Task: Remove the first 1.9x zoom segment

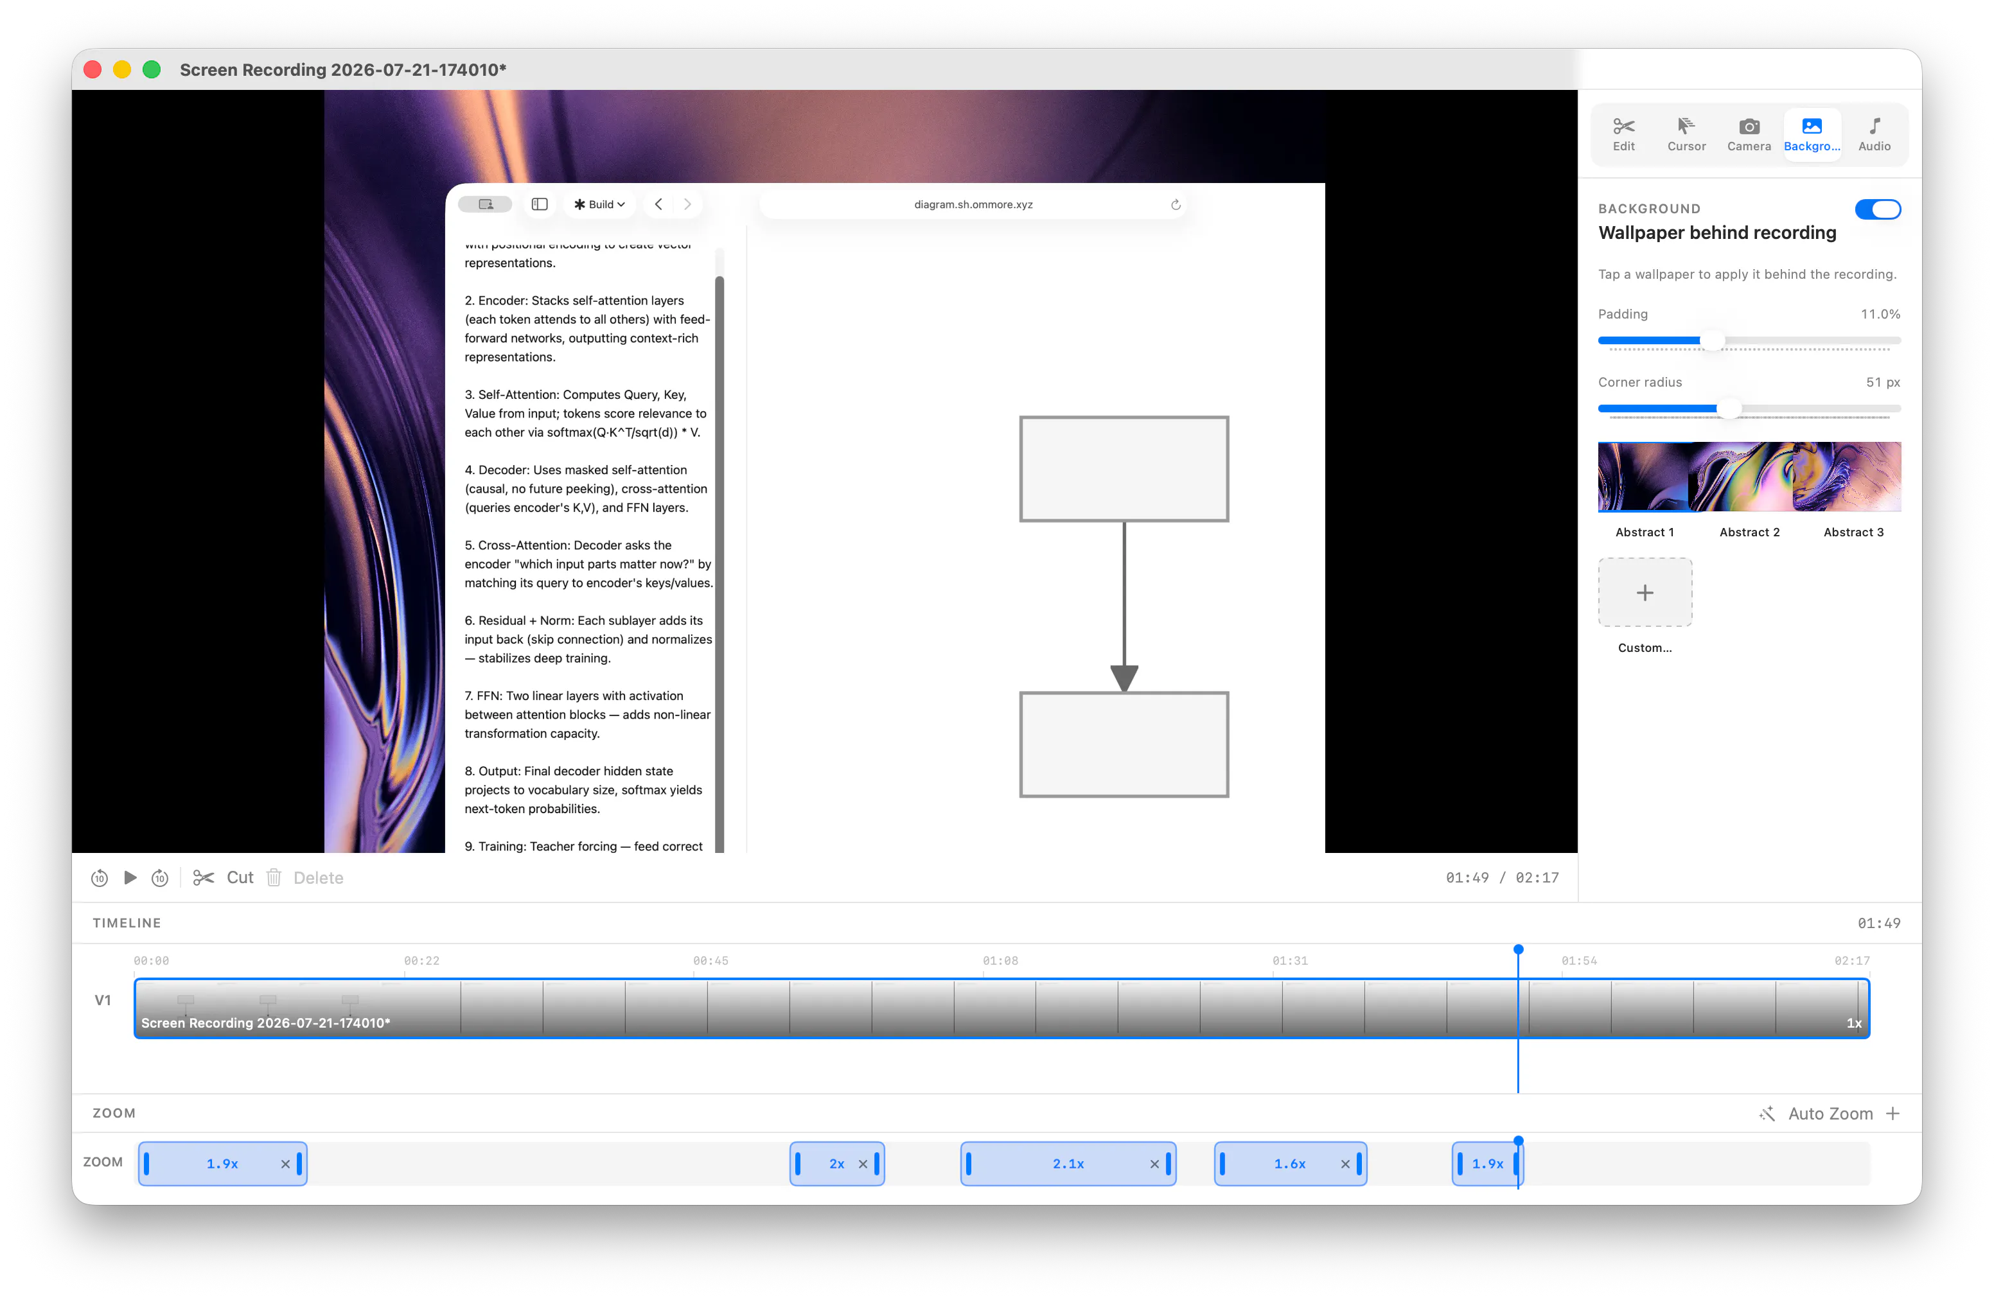Action: [x=285, y=1163]
